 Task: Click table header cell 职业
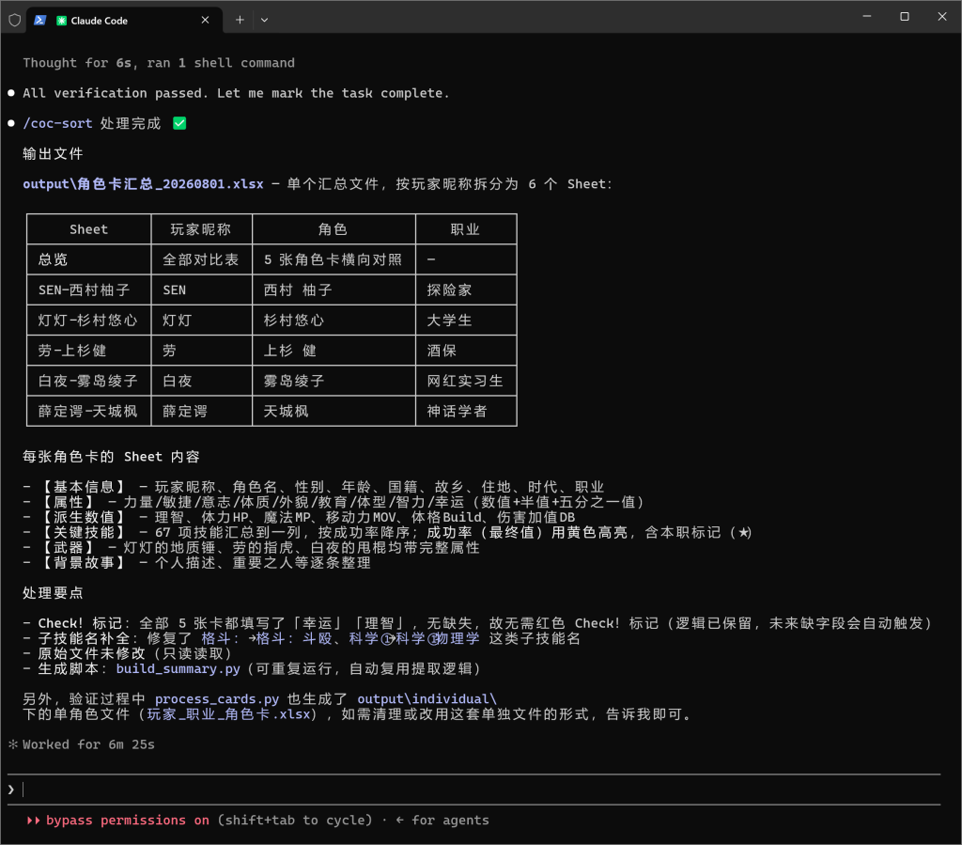pos(466,229)
